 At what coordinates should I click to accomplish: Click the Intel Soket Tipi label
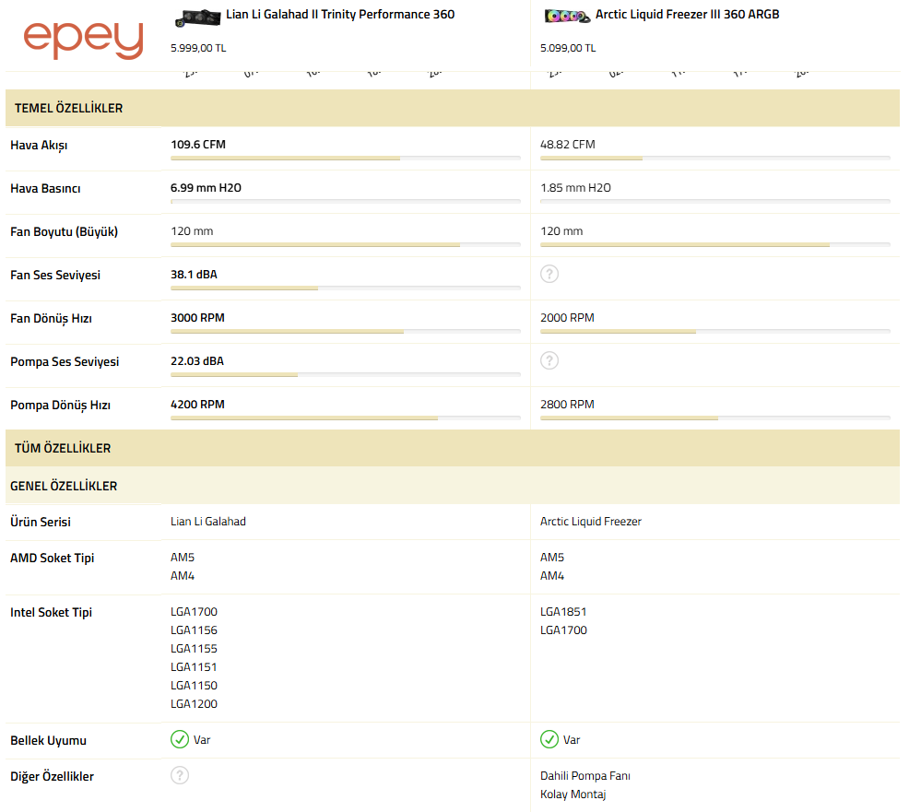pyautogui.click(x=51, y=612)
